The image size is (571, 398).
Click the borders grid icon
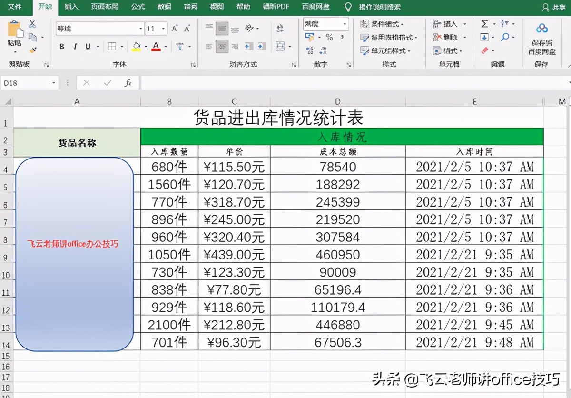pyautogui.click(x=112, y=46)
